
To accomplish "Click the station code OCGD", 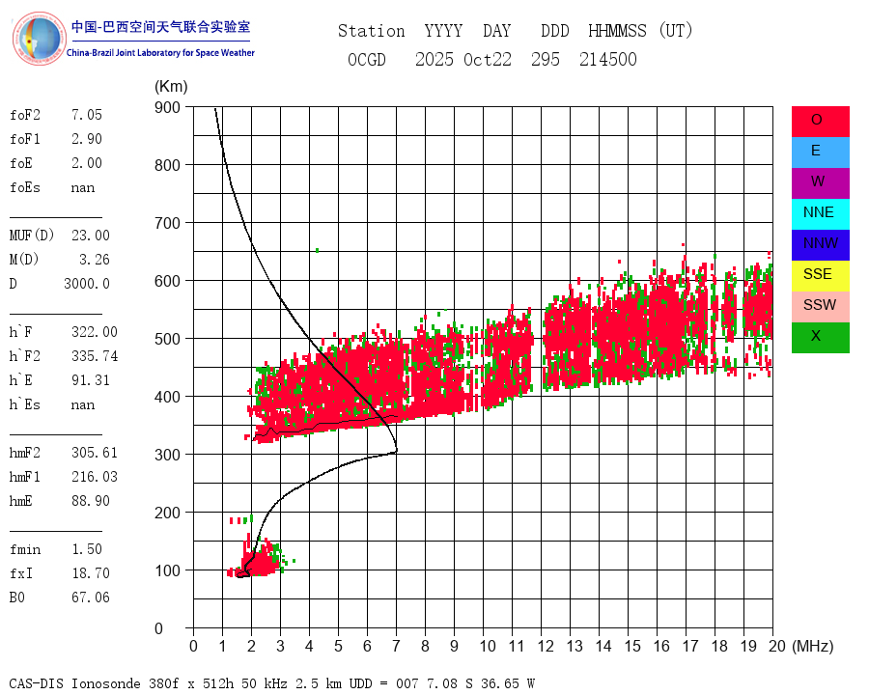I will pos(367,59).
